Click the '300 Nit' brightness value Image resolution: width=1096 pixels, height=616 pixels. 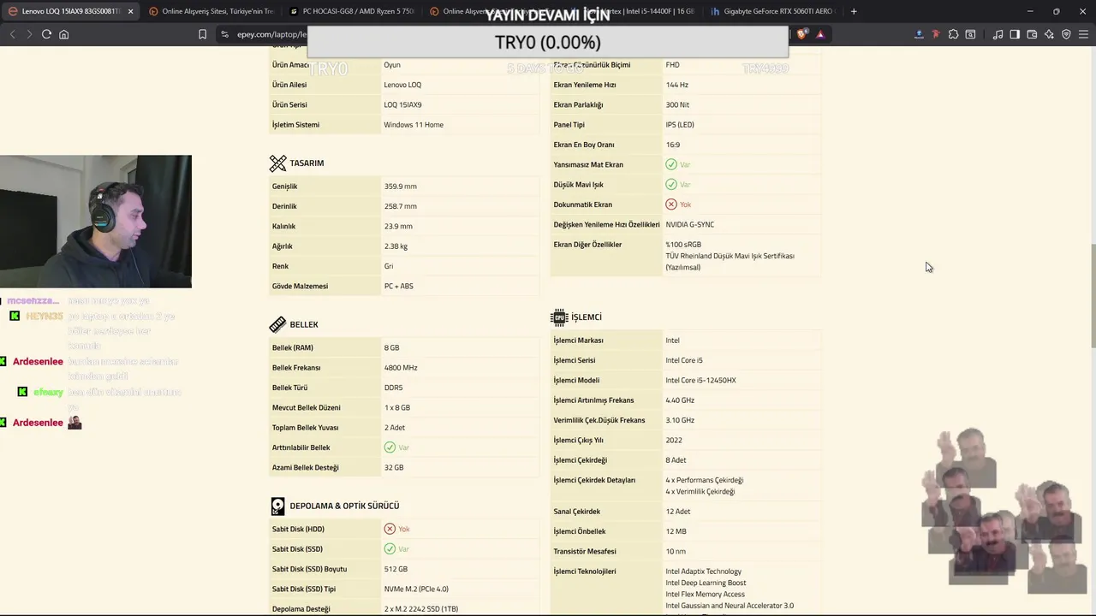677,104
